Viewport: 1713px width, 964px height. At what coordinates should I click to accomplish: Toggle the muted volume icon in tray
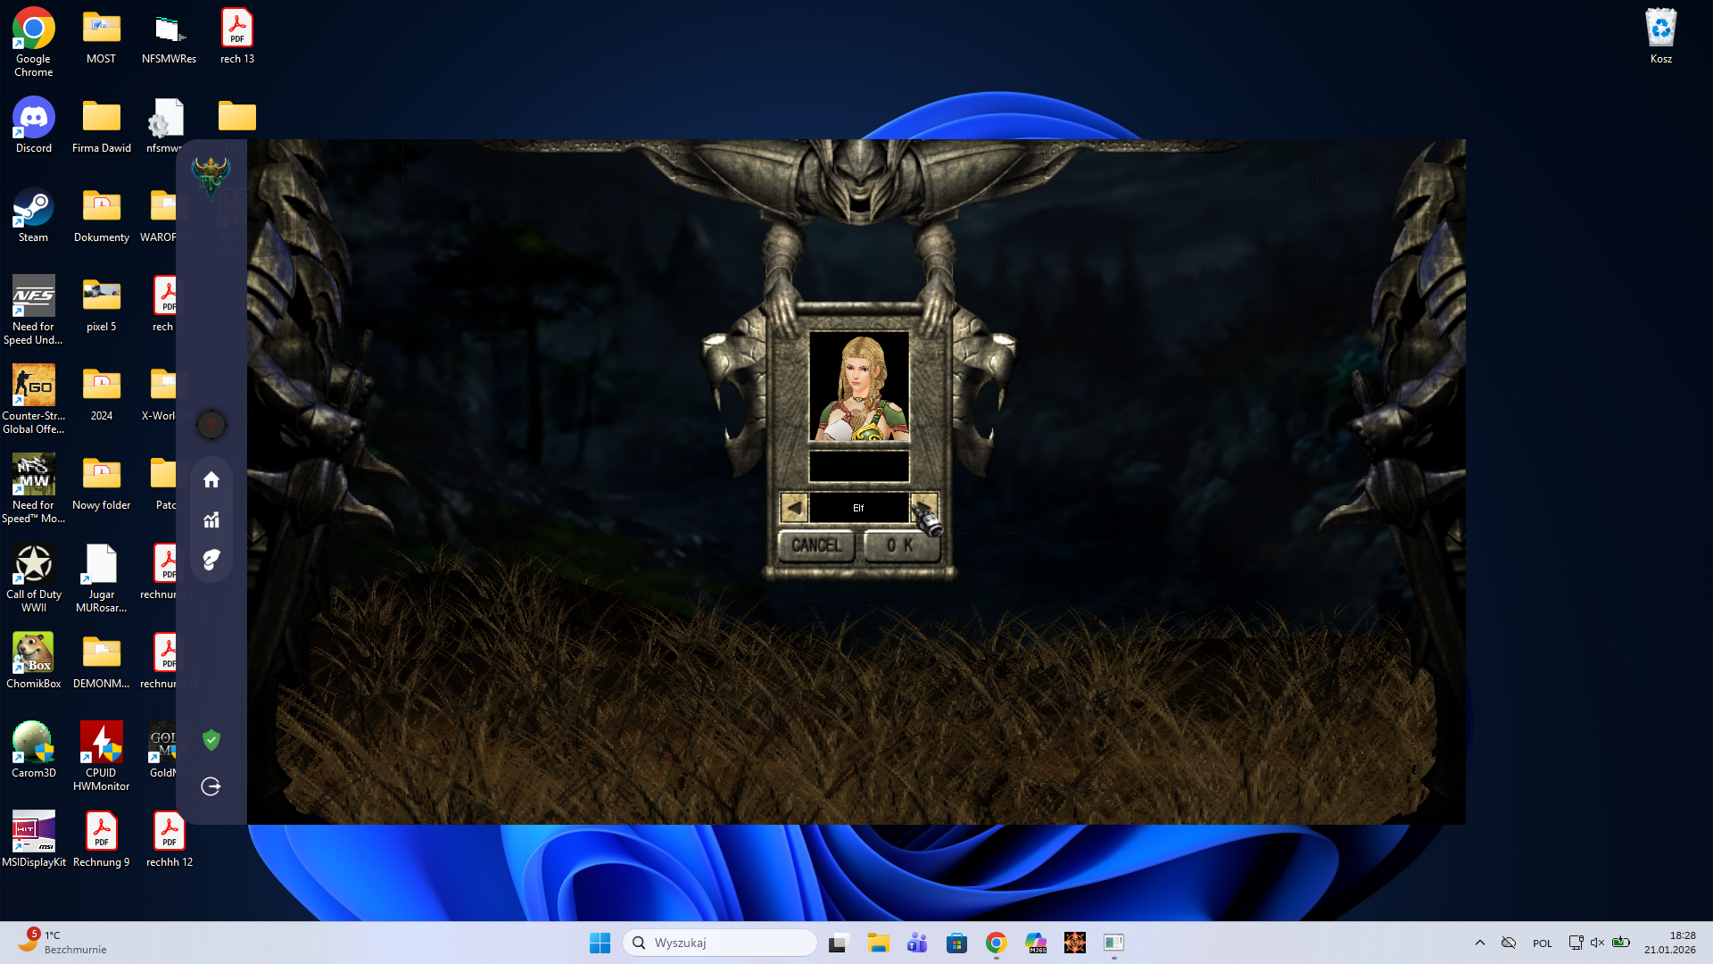click(x=1598, y=943)
